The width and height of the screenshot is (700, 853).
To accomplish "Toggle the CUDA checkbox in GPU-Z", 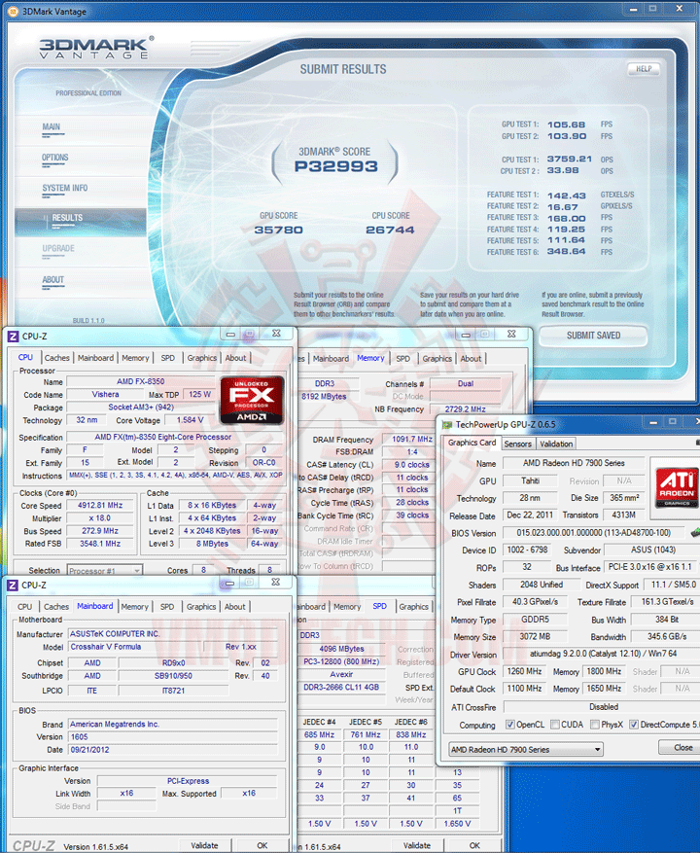I will coord(555,724).
